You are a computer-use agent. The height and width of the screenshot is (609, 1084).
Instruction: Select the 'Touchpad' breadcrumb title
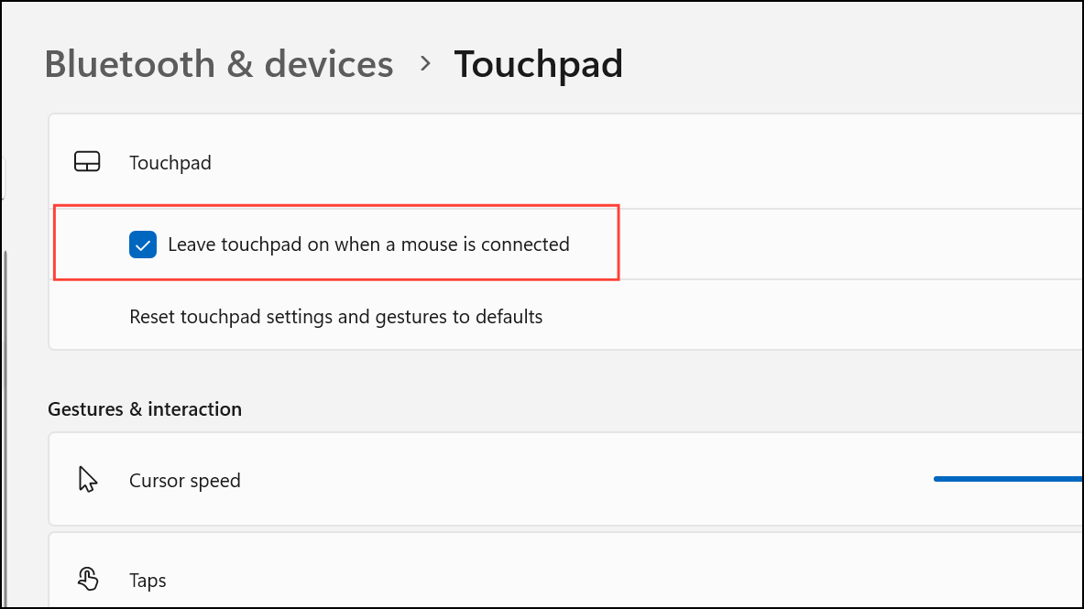(538, 63)
